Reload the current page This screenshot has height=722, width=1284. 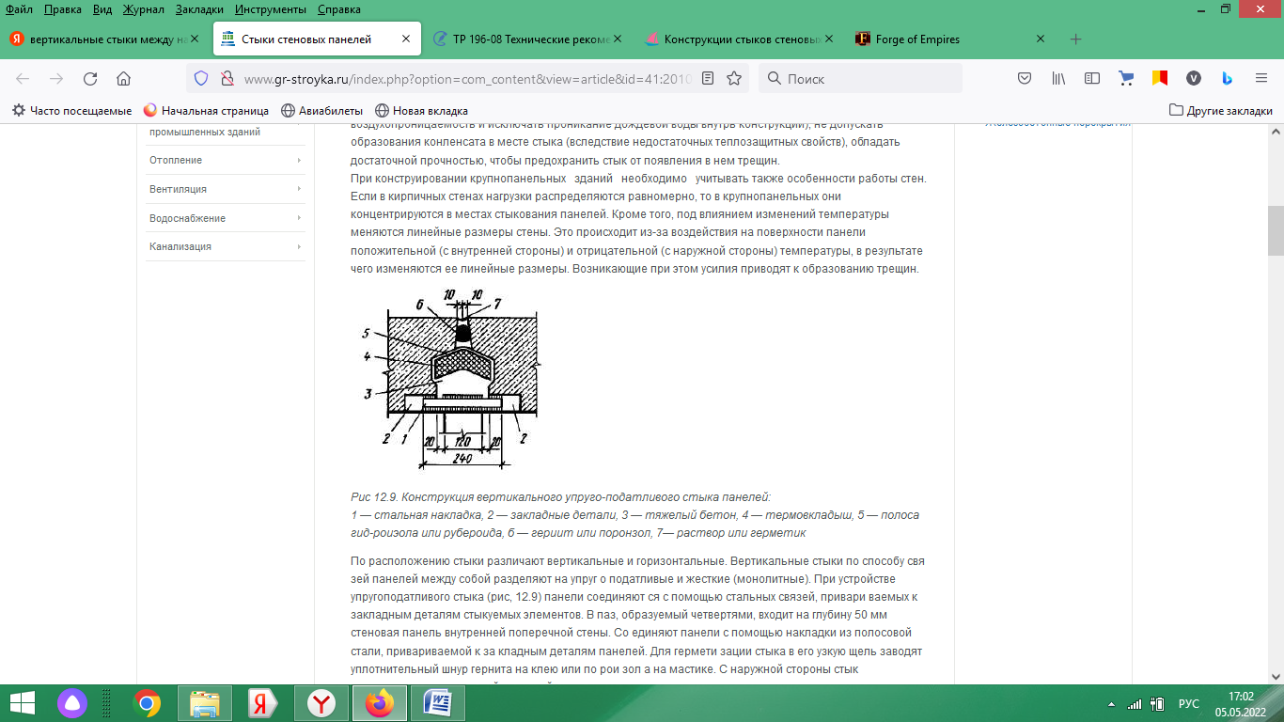click(90, 79)
